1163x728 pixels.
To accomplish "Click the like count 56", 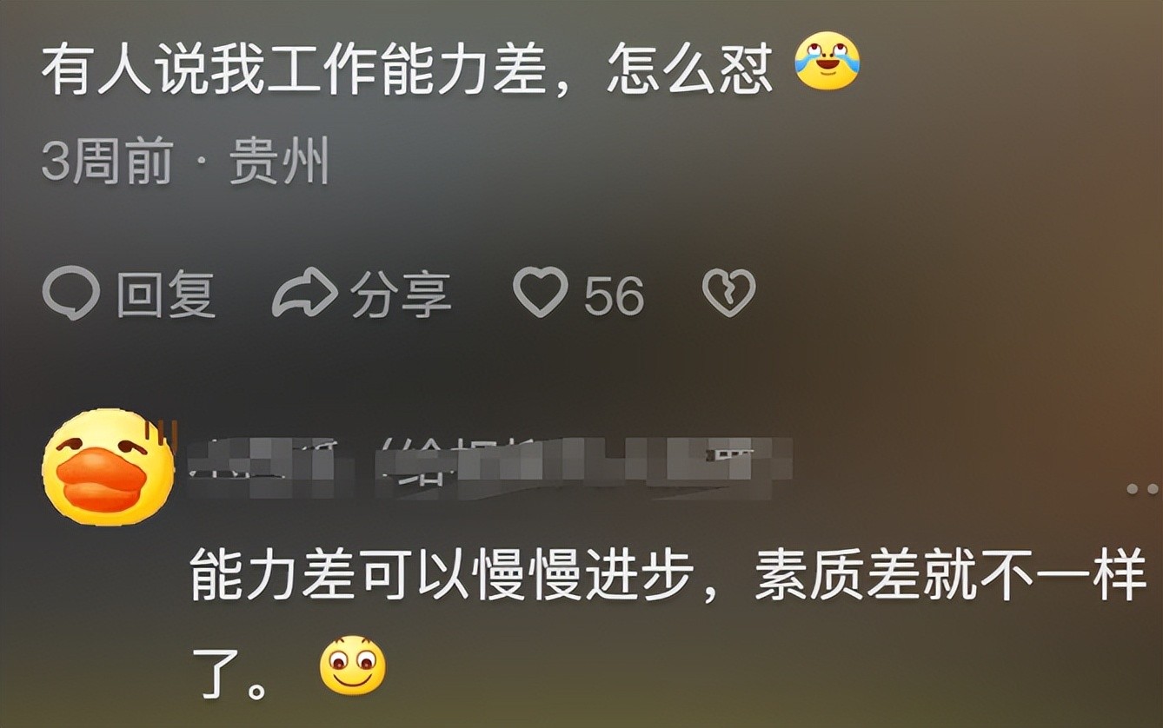I will click(614, 295).
